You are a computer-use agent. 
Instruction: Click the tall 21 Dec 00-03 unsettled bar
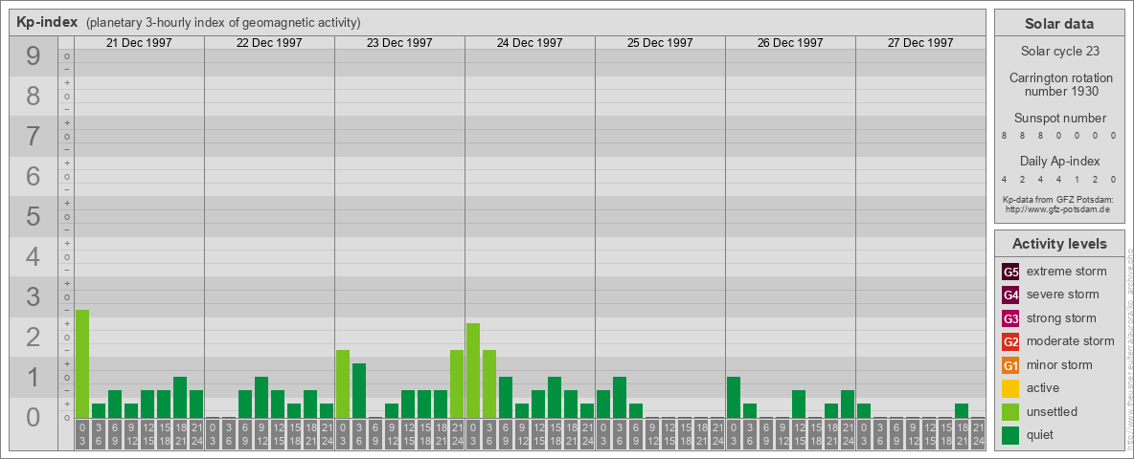(82, 363)
